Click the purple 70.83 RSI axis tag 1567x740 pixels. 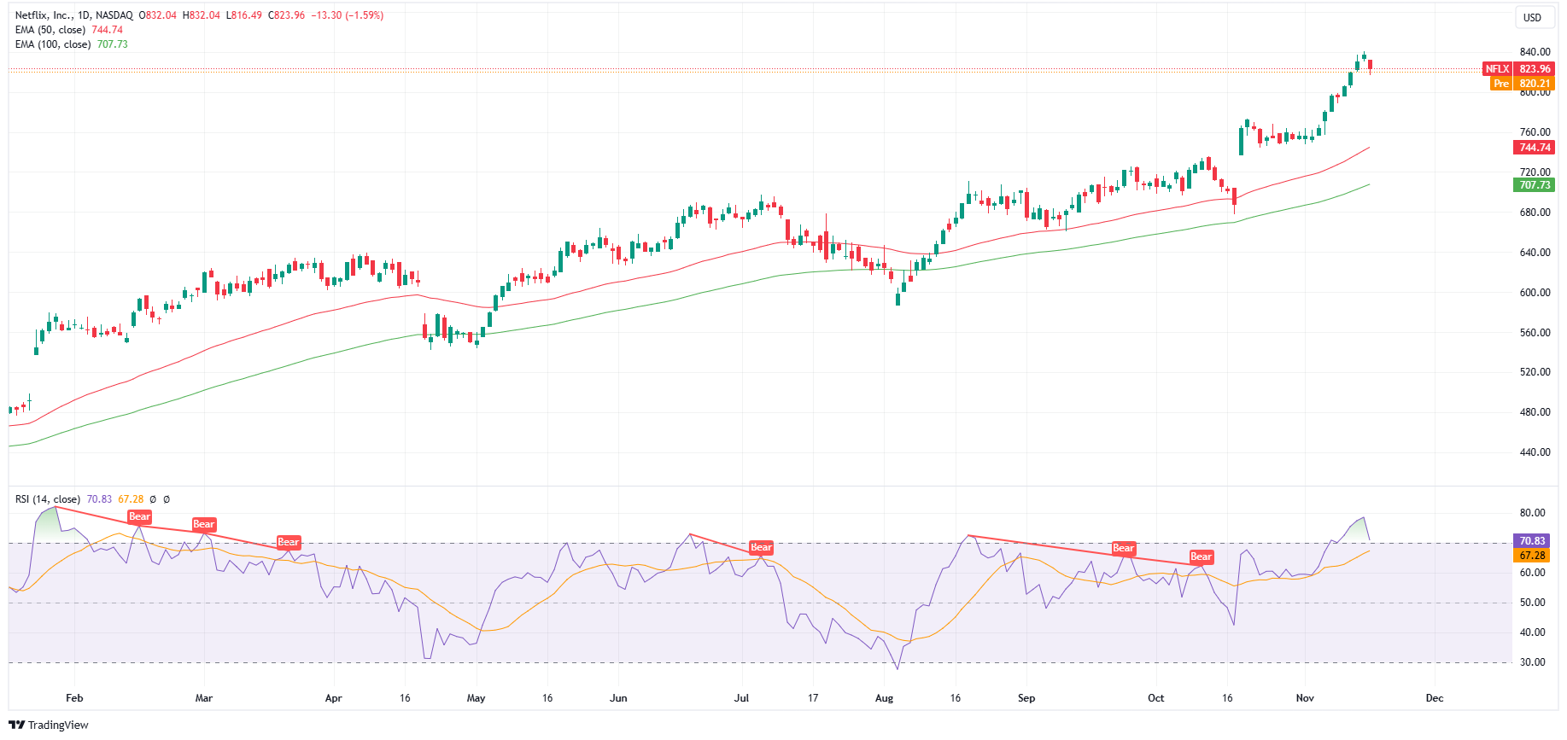pos(1532,541)
